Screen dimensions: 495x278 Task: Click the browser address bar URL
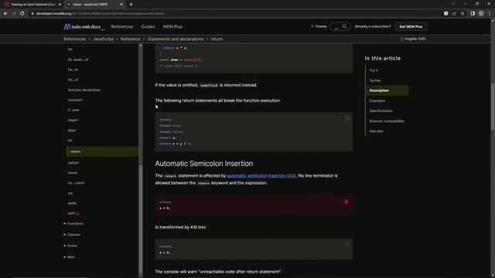coord(100,14)
